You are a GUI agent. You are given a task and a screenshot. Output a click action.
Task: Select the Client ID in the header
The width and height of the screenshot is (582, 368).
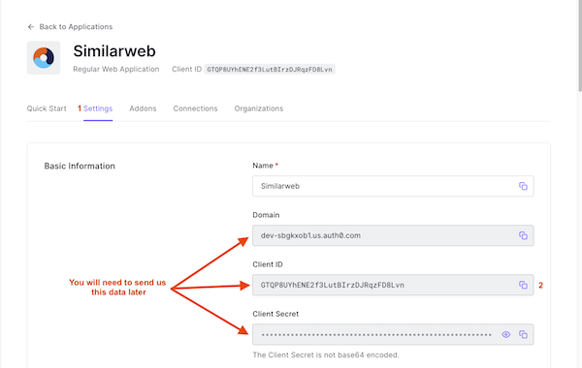(x=270, y=70)
